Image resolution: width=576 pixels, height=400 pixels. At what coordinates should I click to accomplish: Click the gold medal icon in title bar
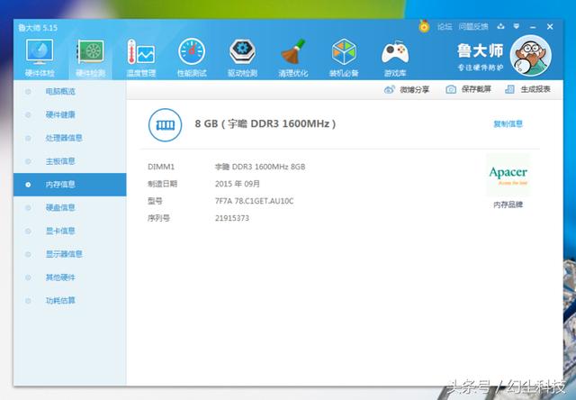coord(424,26)
